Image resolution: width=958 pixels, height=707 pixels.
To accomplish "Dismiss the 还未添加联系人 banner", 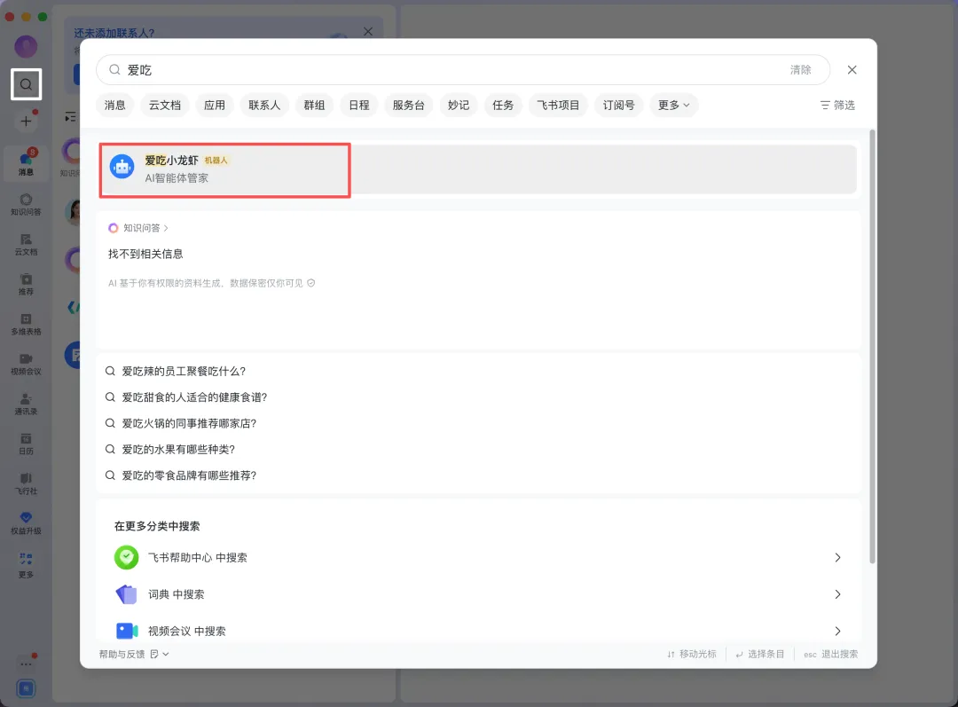I will [368, 32].
